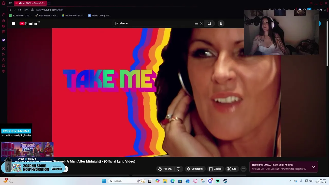Dislike the video with thumbs-down
This screenshot has height=185, width=329.
click(x=178, y=169)
